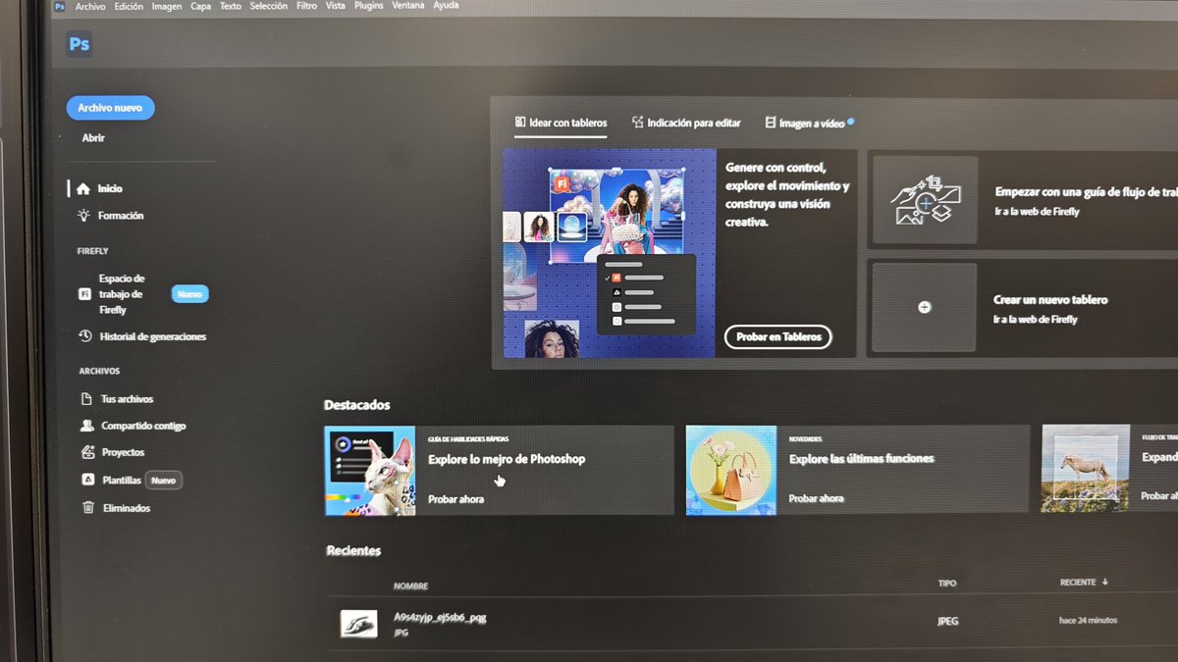Screen dimensions: 1178x662
Task: Click file name A9s4zyjp_ej5sb6_pqg
Action: click(x=440, y=618)
